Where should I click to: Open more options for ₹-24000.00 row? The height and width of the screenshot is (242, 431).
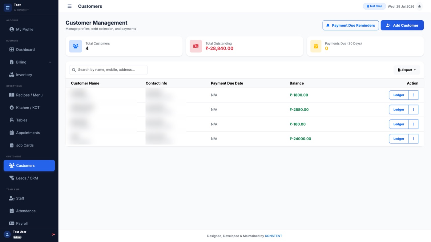coord(413,139)
